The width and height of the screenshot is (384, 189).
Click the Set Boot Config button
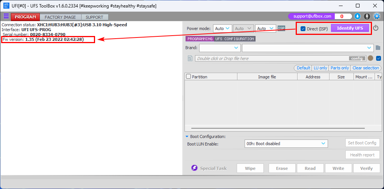coord(362,143)
